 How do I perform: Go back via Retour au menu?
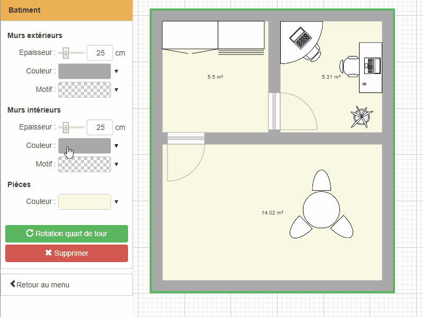tap(40, 285)
